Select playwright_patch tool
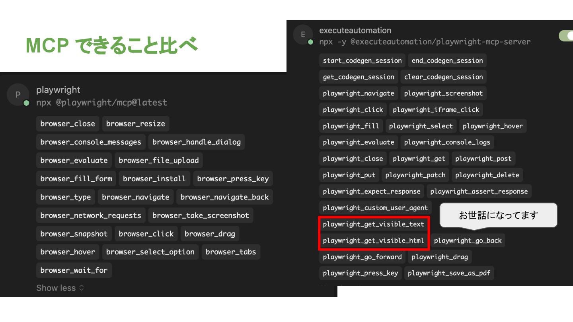This screenshot has width=573, height=322. pos(415,175)
